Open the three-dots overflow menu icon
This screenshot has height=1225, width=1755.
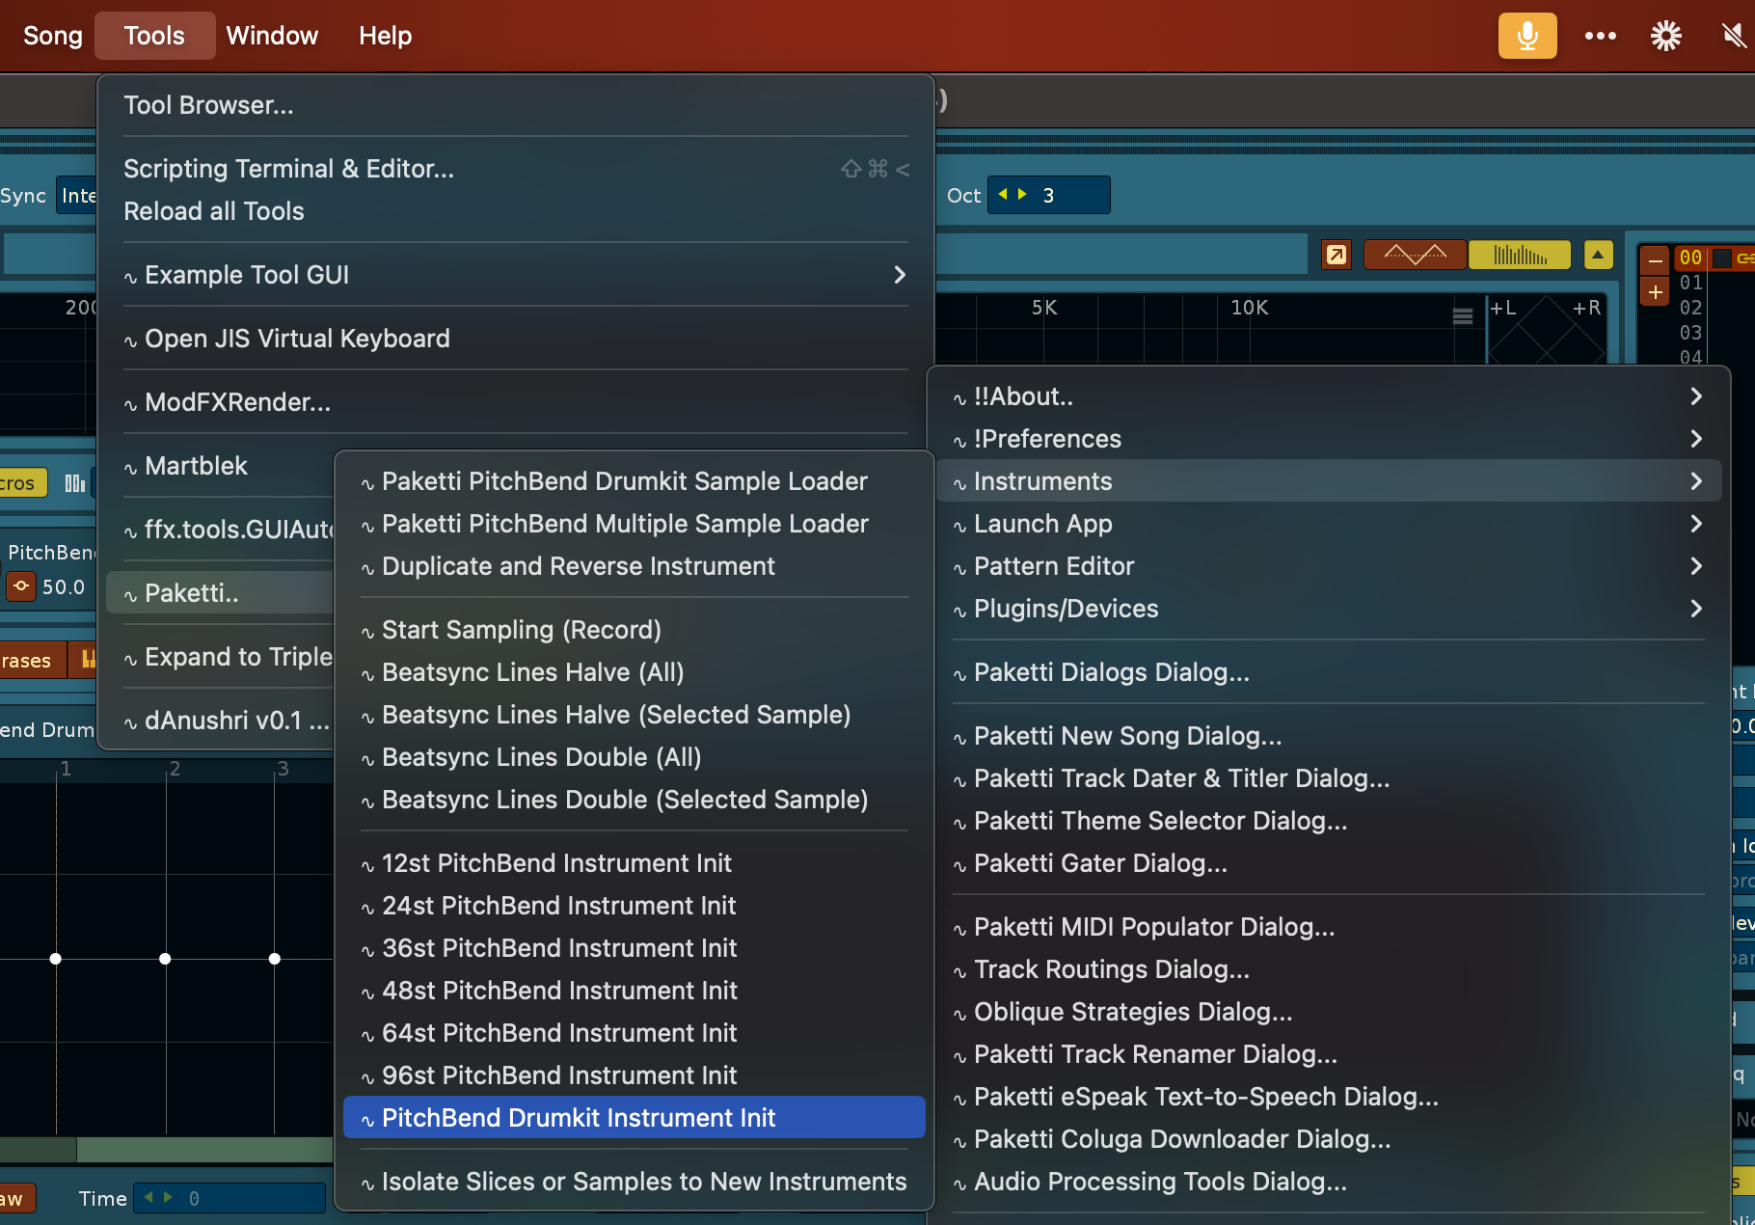[x=1600, y=36]
